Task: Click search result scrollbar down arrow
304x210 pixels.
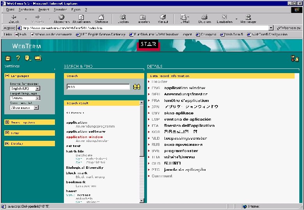Action: [141, 201]
